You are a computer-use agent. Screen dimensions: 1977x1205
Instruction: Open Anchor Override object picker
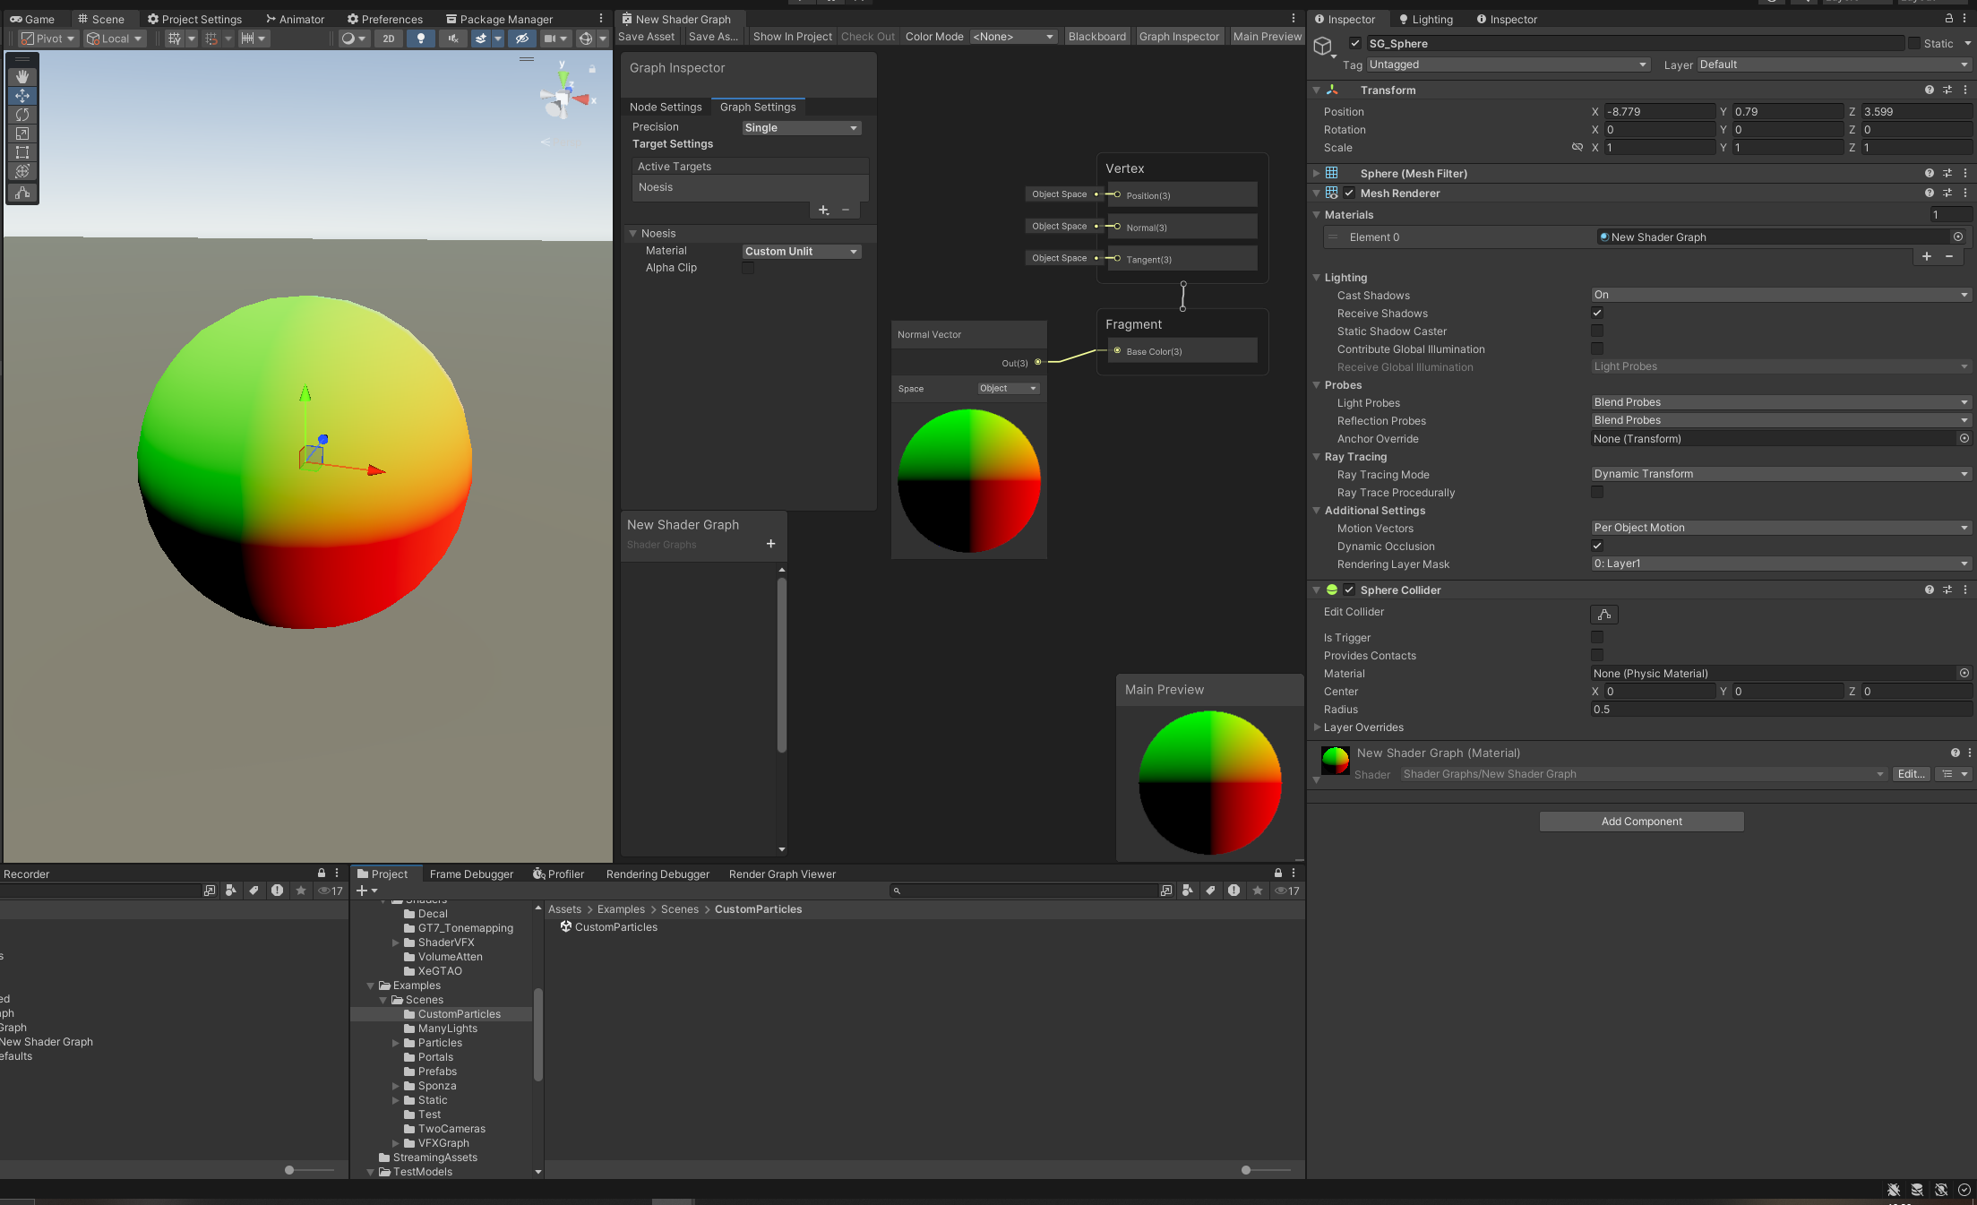click(1964, 438)
